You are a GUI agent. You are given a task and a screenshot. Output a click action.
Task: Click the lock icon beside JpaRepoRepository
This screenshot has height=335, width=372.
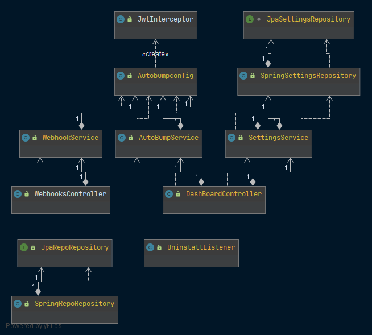[33, 247]
